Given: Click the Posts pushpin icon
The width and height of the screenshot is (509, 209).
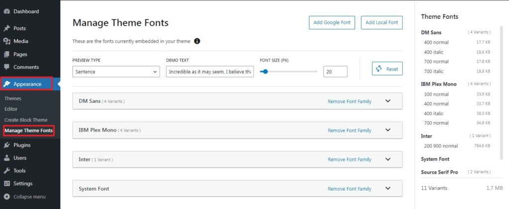Looking at the screenshot, I should pyautogui.click(x=6, y=28).
